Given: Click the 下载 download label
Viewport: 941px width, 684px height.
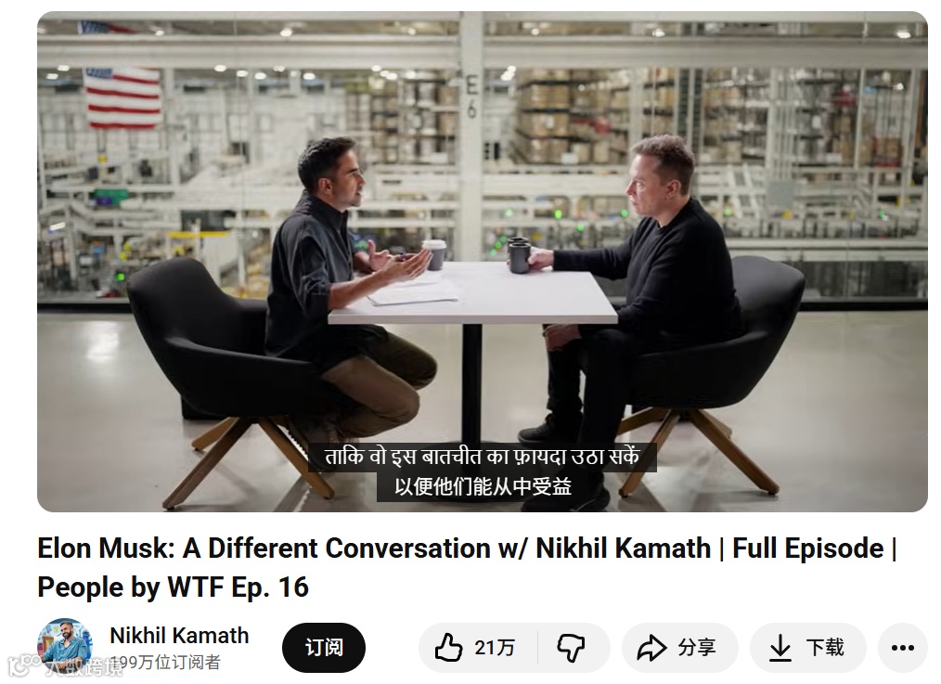Looking at the screenshot, I should [825, 648].
